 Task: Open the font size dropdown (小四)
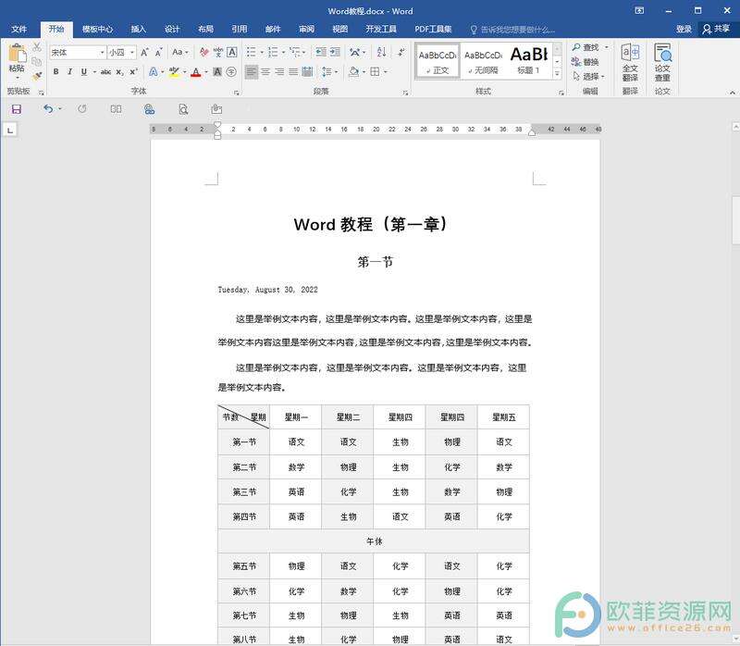(x=132, y=53)
